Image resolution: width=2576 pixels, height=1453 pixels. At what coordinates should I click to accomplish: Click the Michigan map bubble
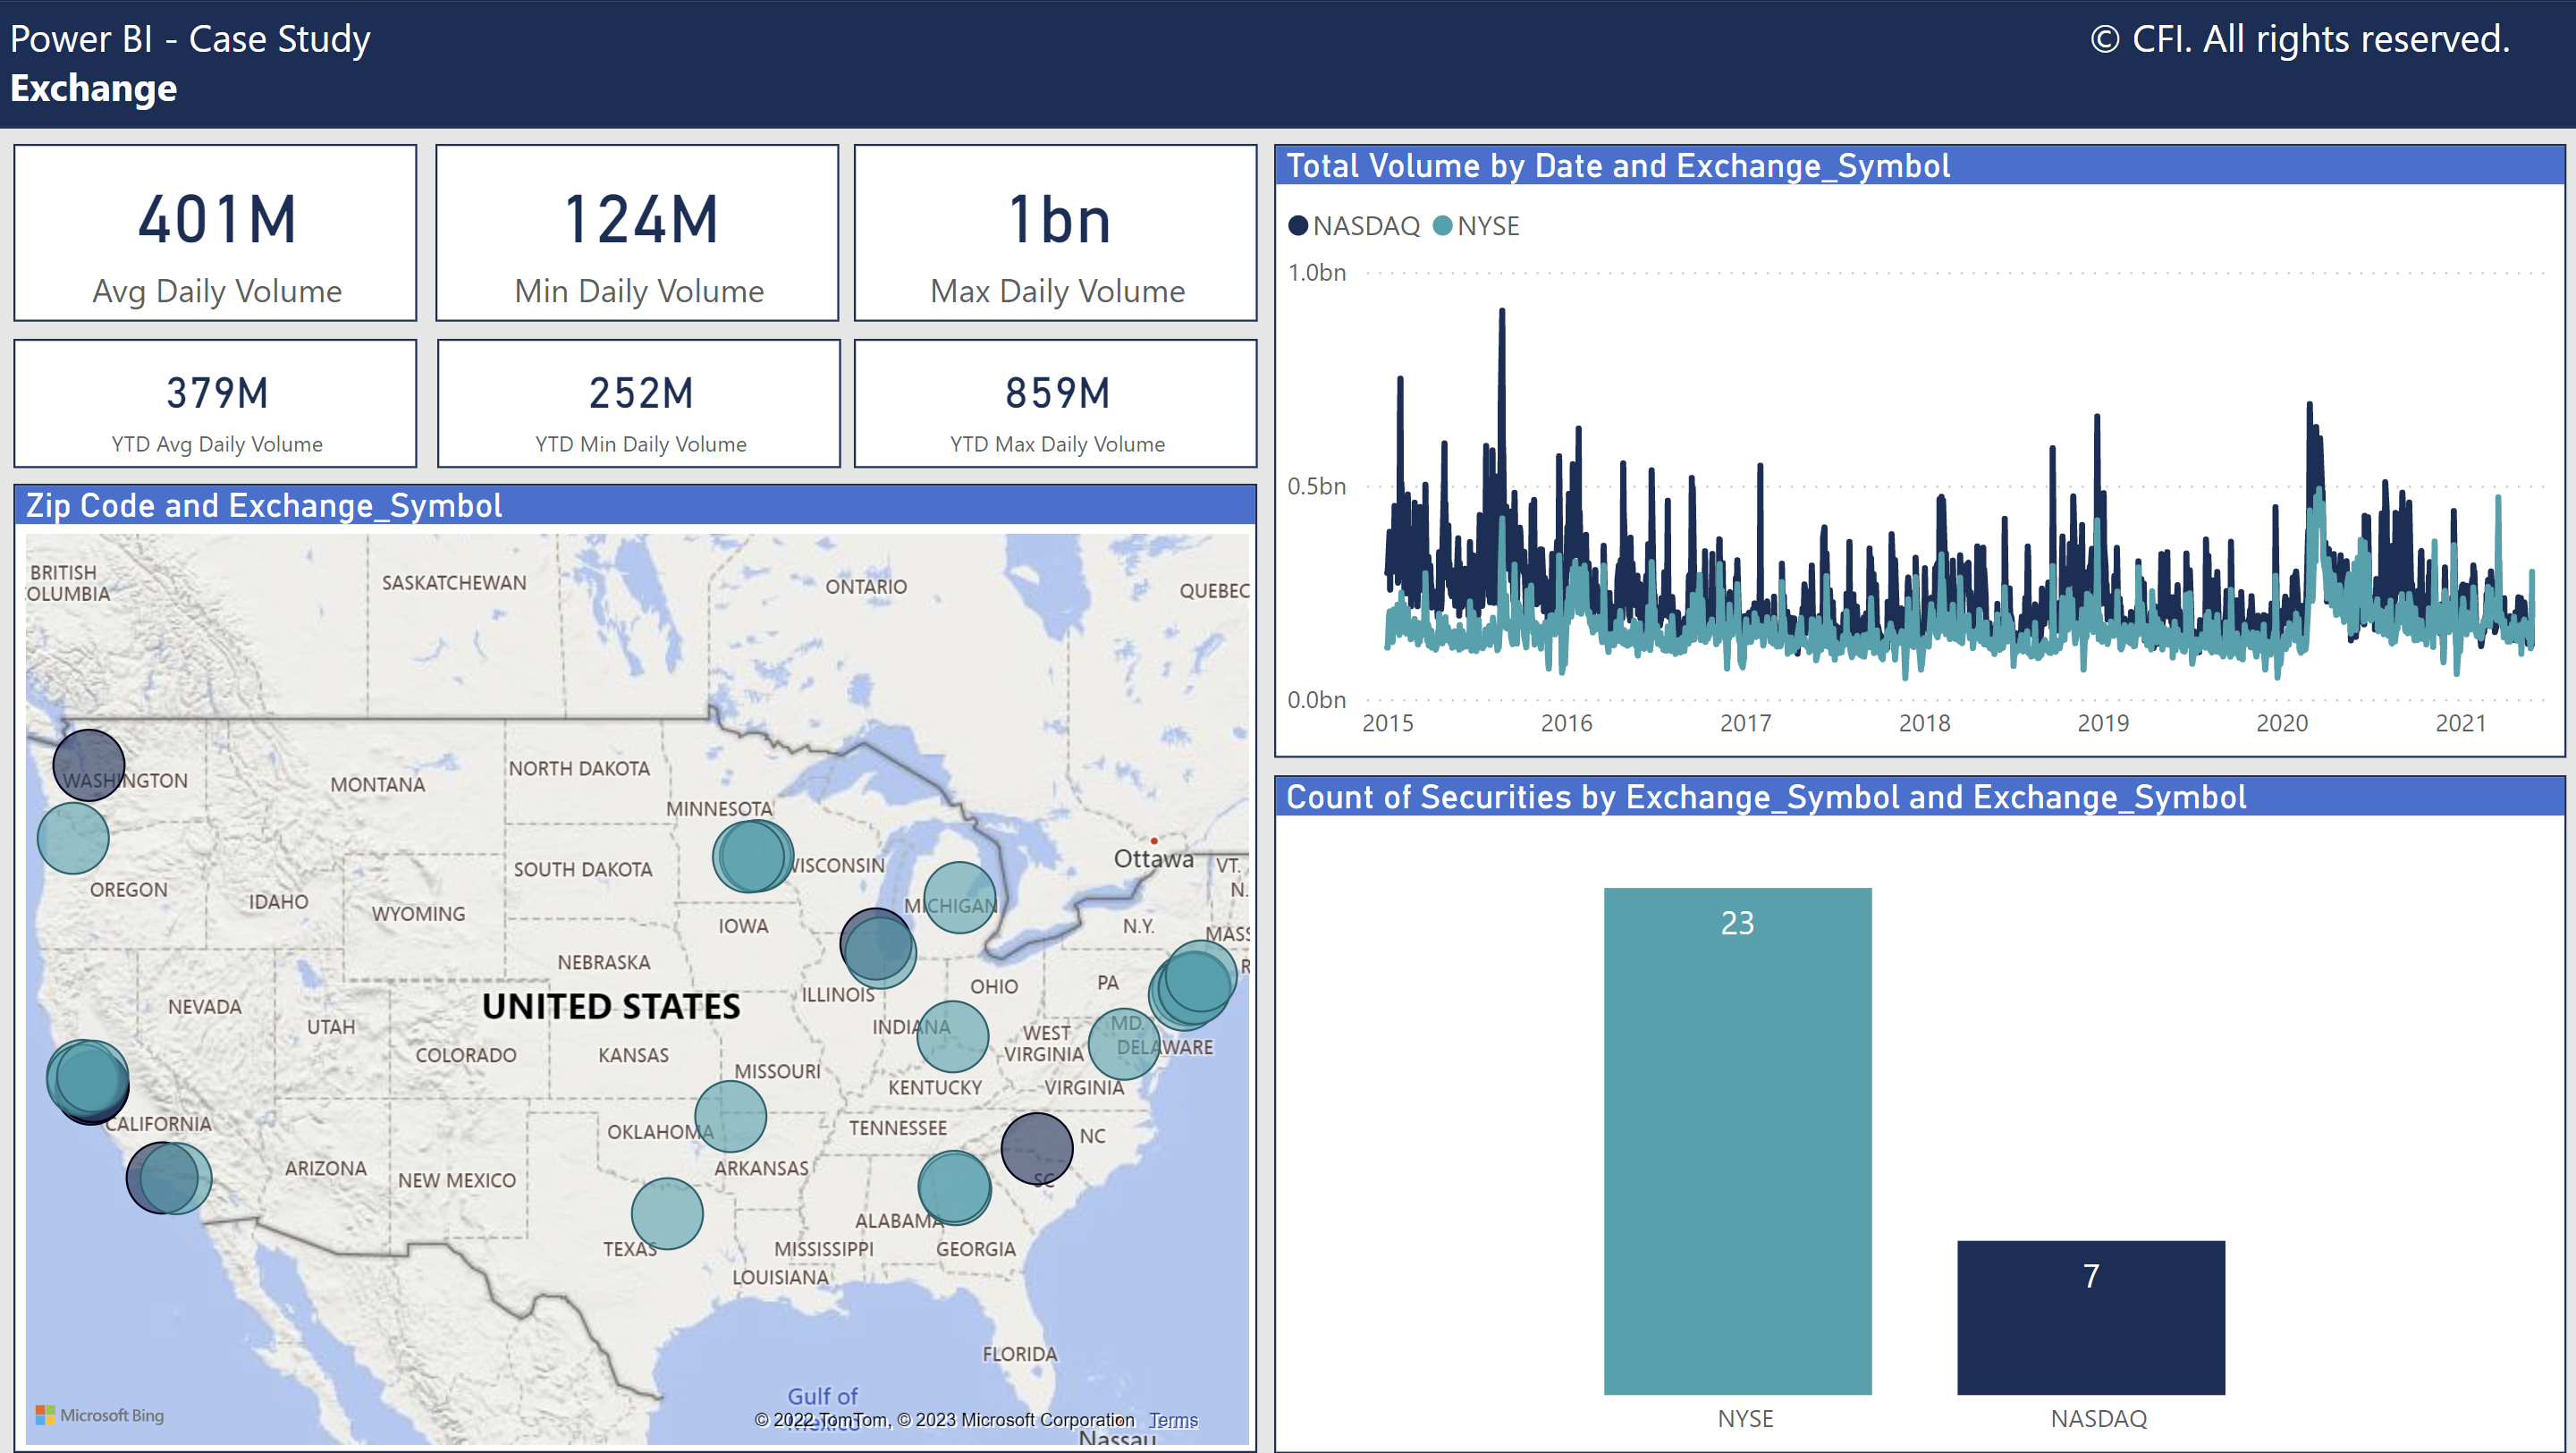tap(959, 897)
